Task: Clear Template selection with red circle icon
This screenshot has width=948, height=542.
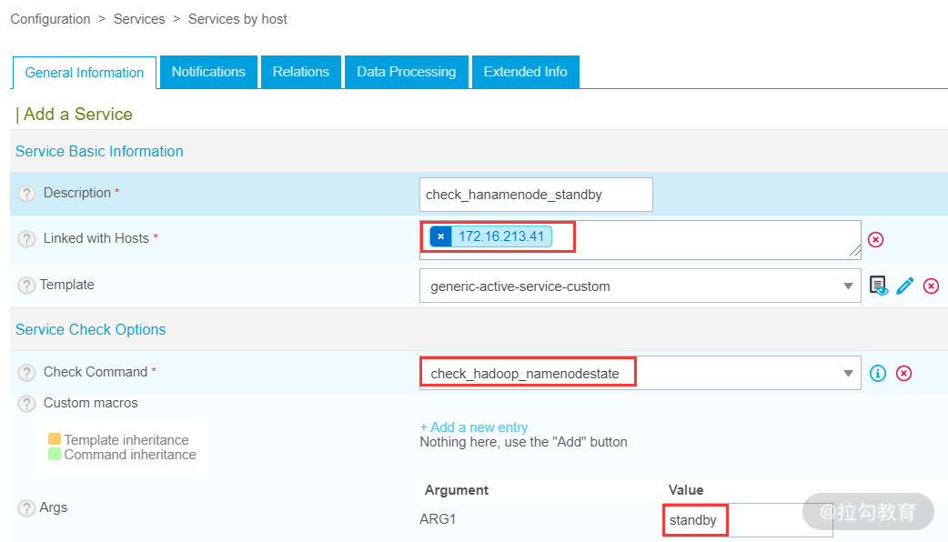Action: point(931,286)
